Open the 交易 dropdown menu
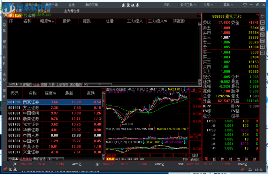This screenshot has height=174, width=268. (208, 5)
